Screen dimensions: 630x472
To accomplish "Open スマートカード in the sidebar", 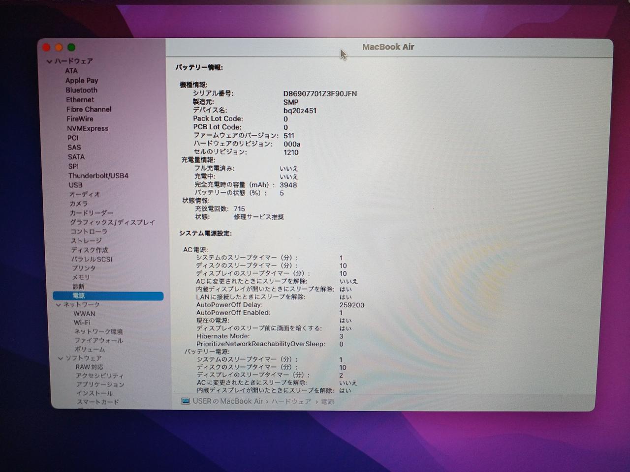I will (x=98, y=402).
